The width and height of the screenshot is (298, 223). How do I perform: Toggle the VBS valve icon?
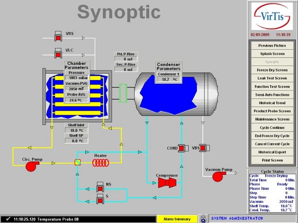point(204,148)
